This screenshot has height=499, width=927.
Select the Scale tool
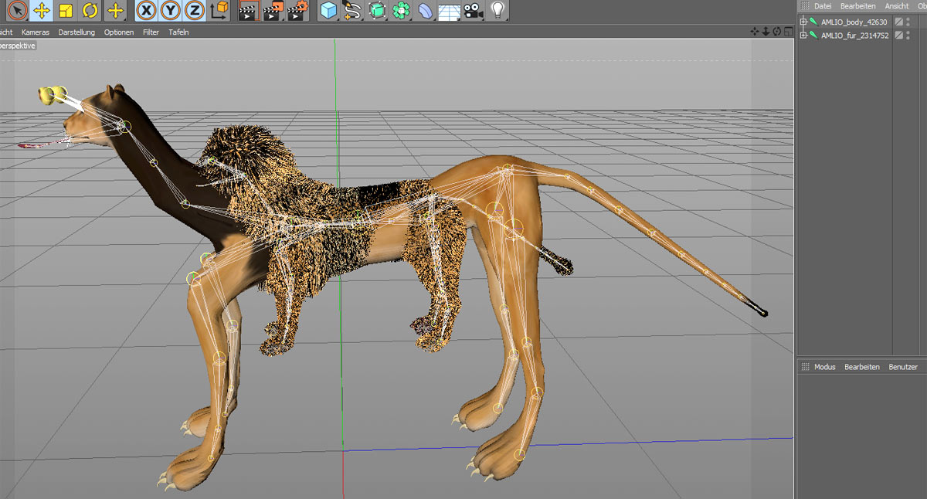[66, 10]
